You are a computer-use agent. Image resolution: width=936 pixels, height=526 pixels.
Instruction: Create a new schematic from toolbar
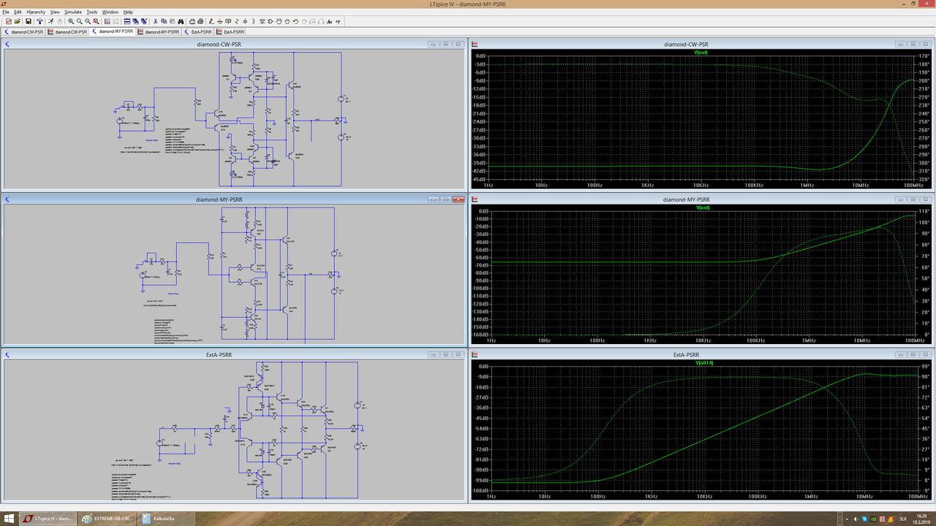(9, 21)
